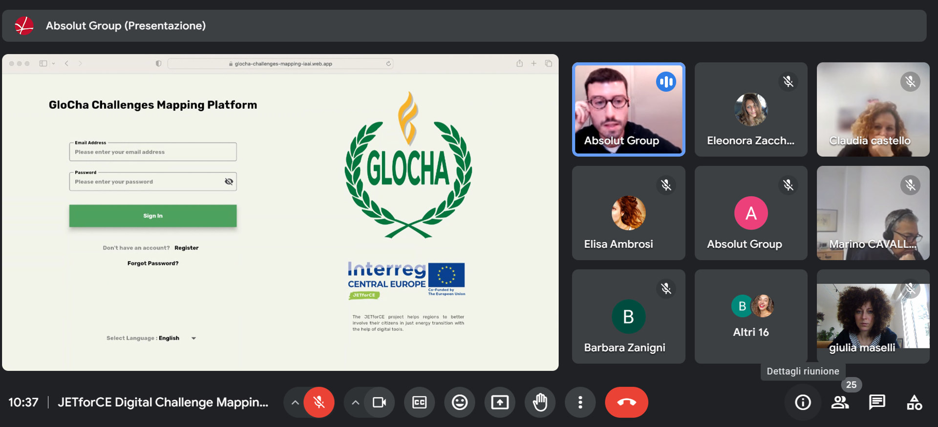Image resolution: width=938 pixels, height=427 pixels.
Task: Click the green Sign In button
Action: tap(153, 216)
